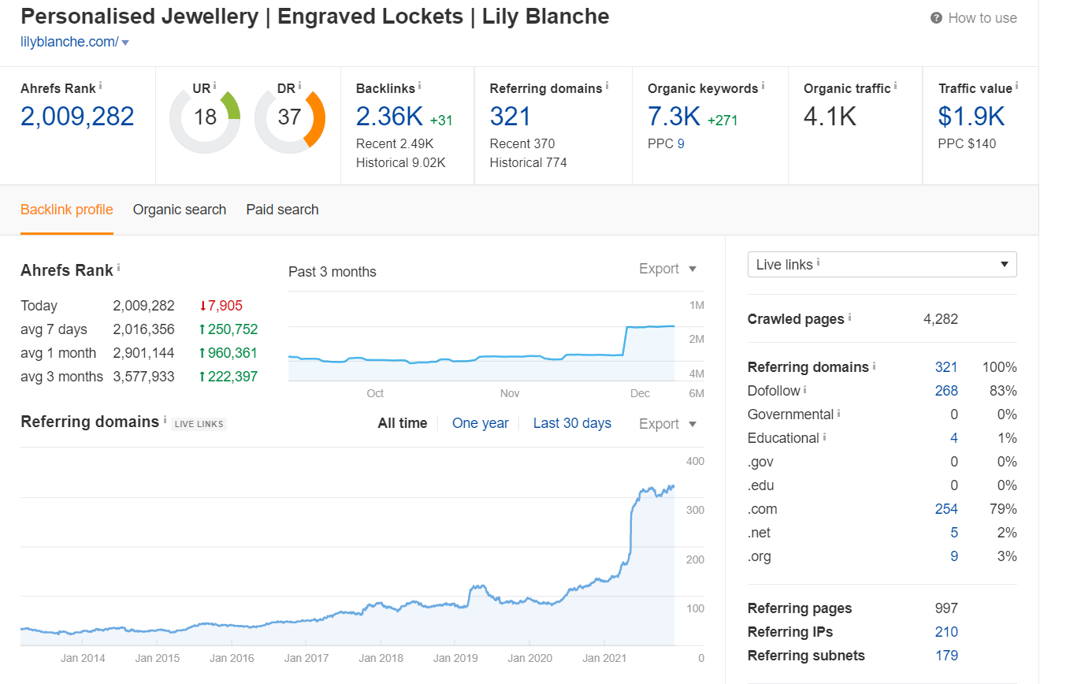
Task: Click the PPC 9 keywords link
Action: click(681, 143)
